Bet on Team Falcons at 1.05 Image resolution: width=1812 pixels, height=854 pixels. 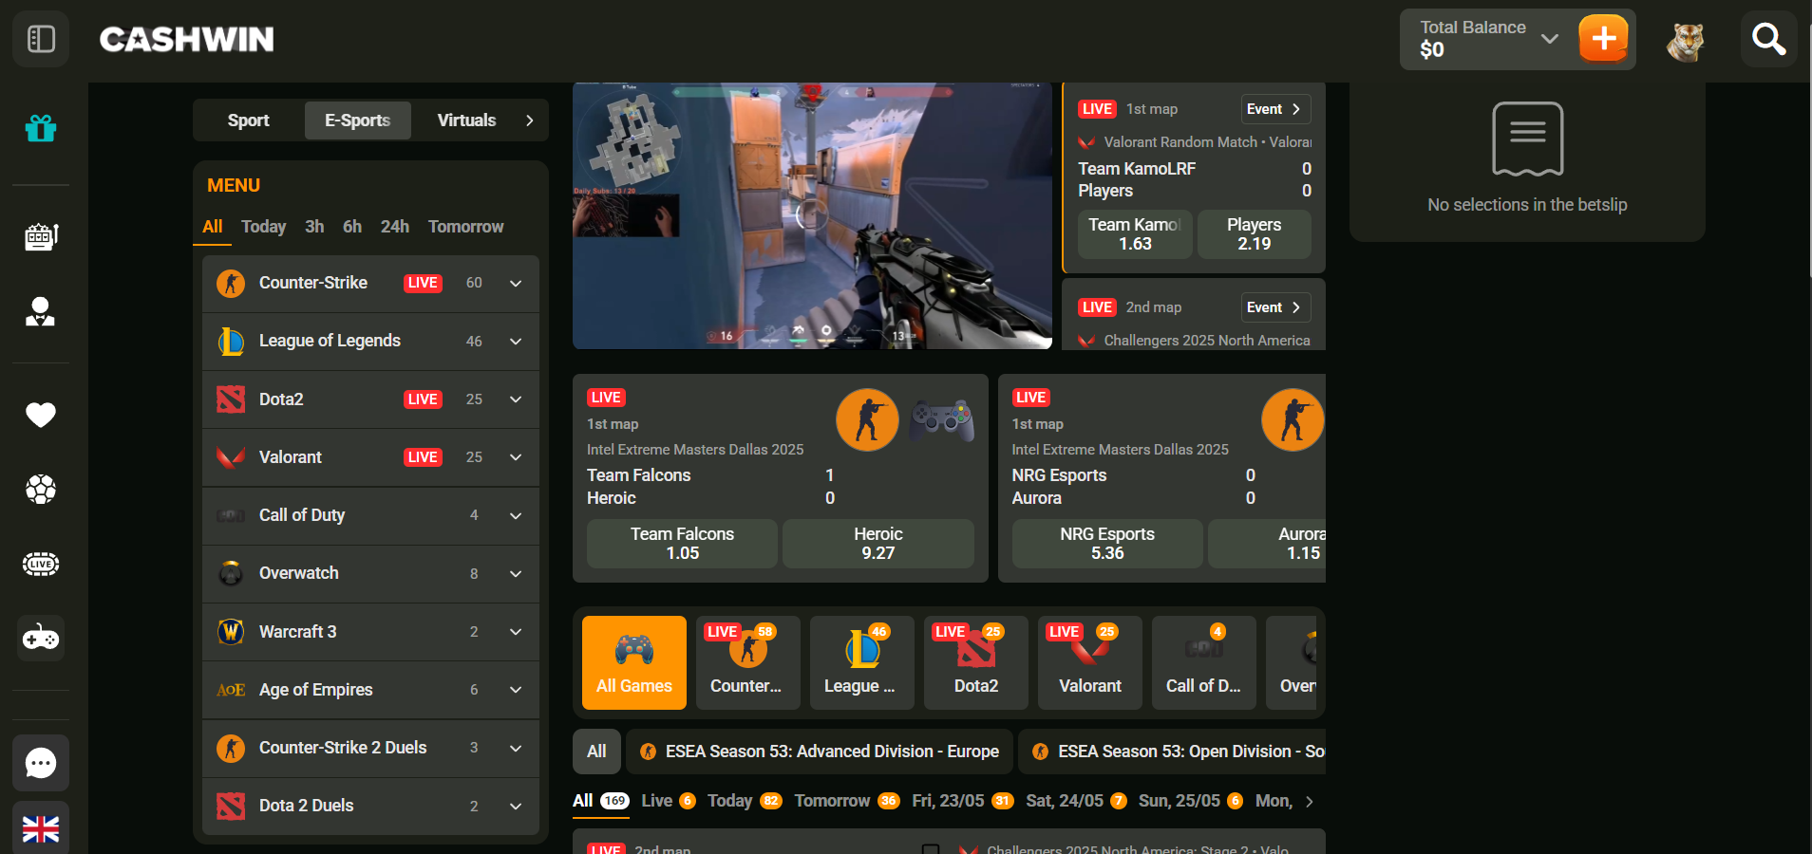(682, 544)
